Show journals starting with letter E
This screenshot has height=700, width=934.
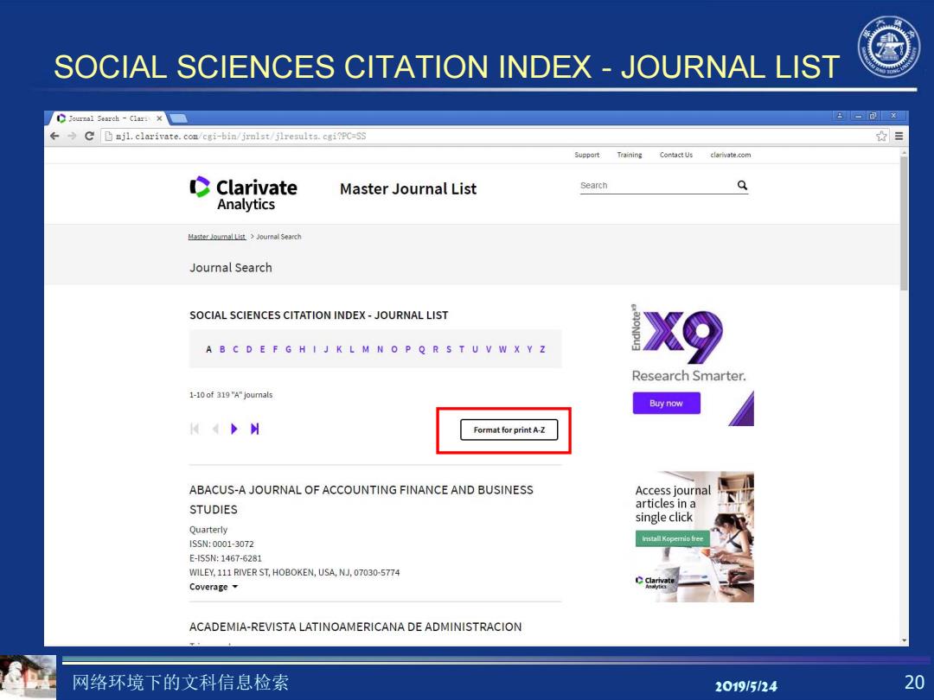click(x=262, y=349)
